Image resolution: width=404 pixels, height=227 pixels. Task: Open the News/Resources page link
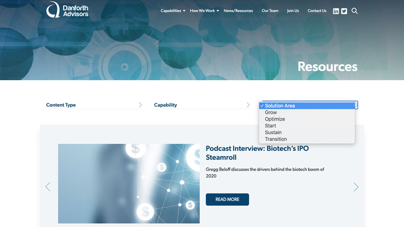pyautogui.click(x=238, y=11)
